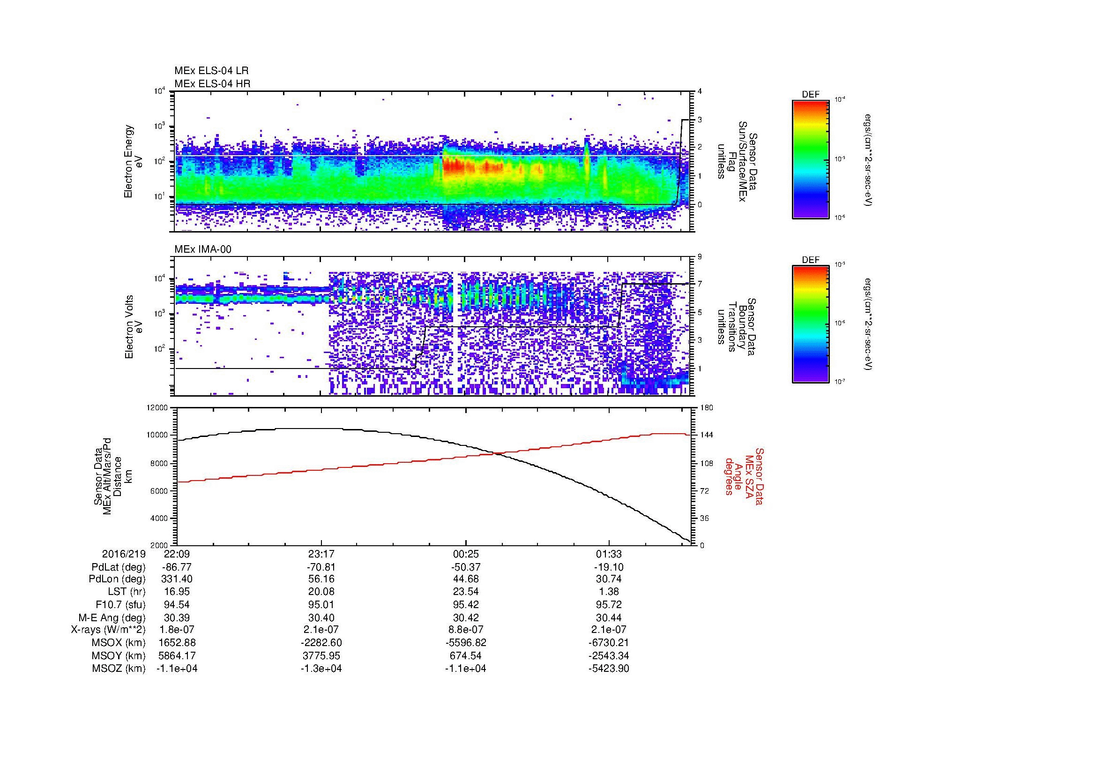Click the 'Electron Energy eV' axis label
Viewport: 1096px width, 775px height.
click(x=134, y=161)
